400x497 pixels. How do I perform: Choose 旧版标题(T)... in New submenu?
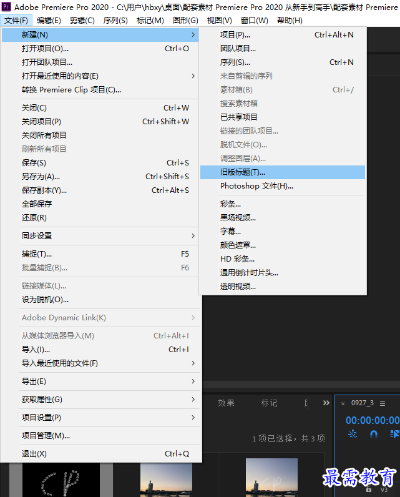click(283, 172)
